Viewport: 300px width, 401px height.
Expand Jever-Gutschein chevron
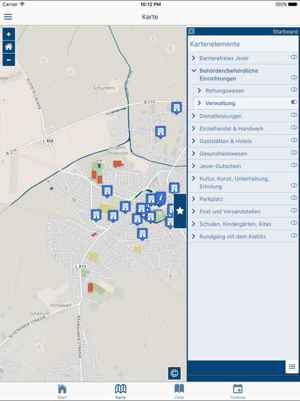194,166
